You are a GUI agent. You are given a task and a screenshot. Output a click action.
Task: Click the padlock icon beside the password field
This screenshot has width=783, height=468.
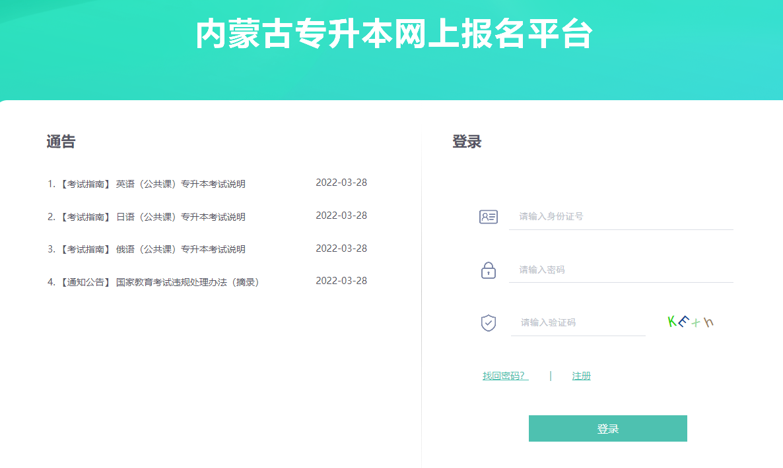tap(488, 270)
